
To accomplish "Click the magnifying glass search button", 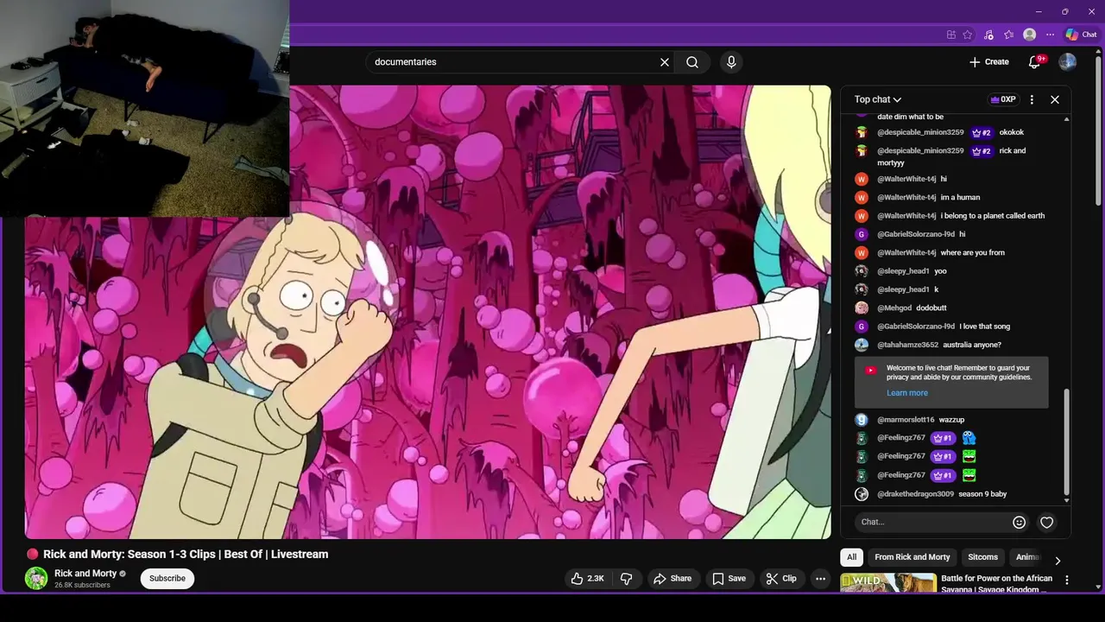I will [692, 62].
